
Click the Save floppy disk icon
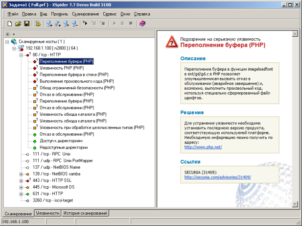coord(26,24)
